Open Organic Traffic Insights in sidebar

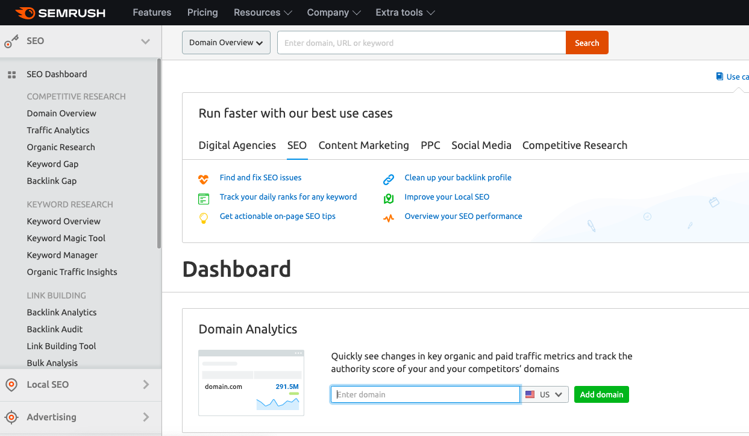[x=72, y=272]
